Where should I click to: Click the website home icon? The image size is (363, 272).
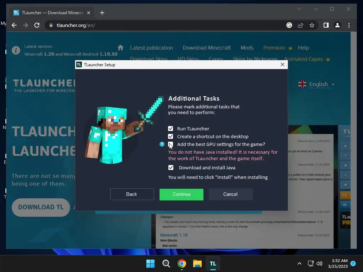pos(121,48)
